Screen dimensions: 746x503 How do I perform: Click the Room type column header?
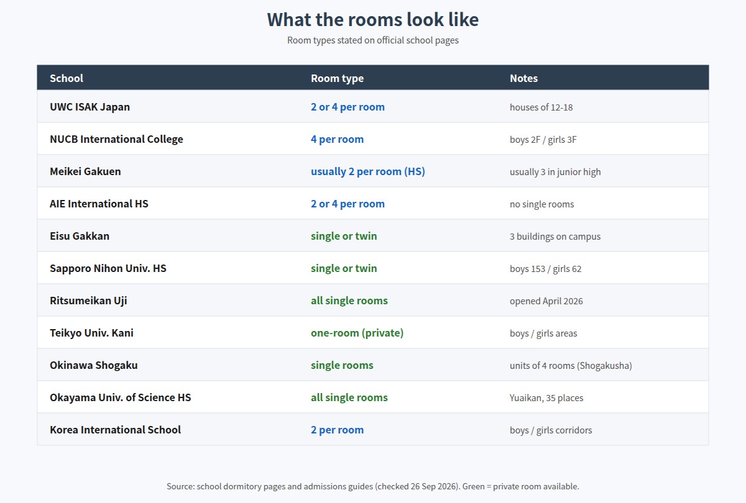click(338, 78)
